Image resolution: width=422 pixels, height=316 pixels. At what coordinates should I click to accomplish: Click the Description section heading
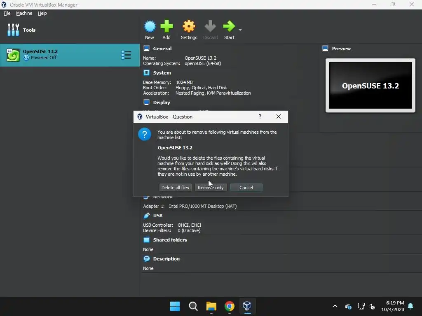click(x=166, y=259)
